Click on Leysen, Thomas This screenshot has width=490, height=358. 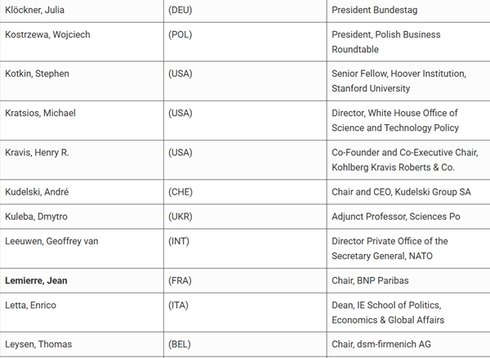pyautogui.click(x=38, y=344)
